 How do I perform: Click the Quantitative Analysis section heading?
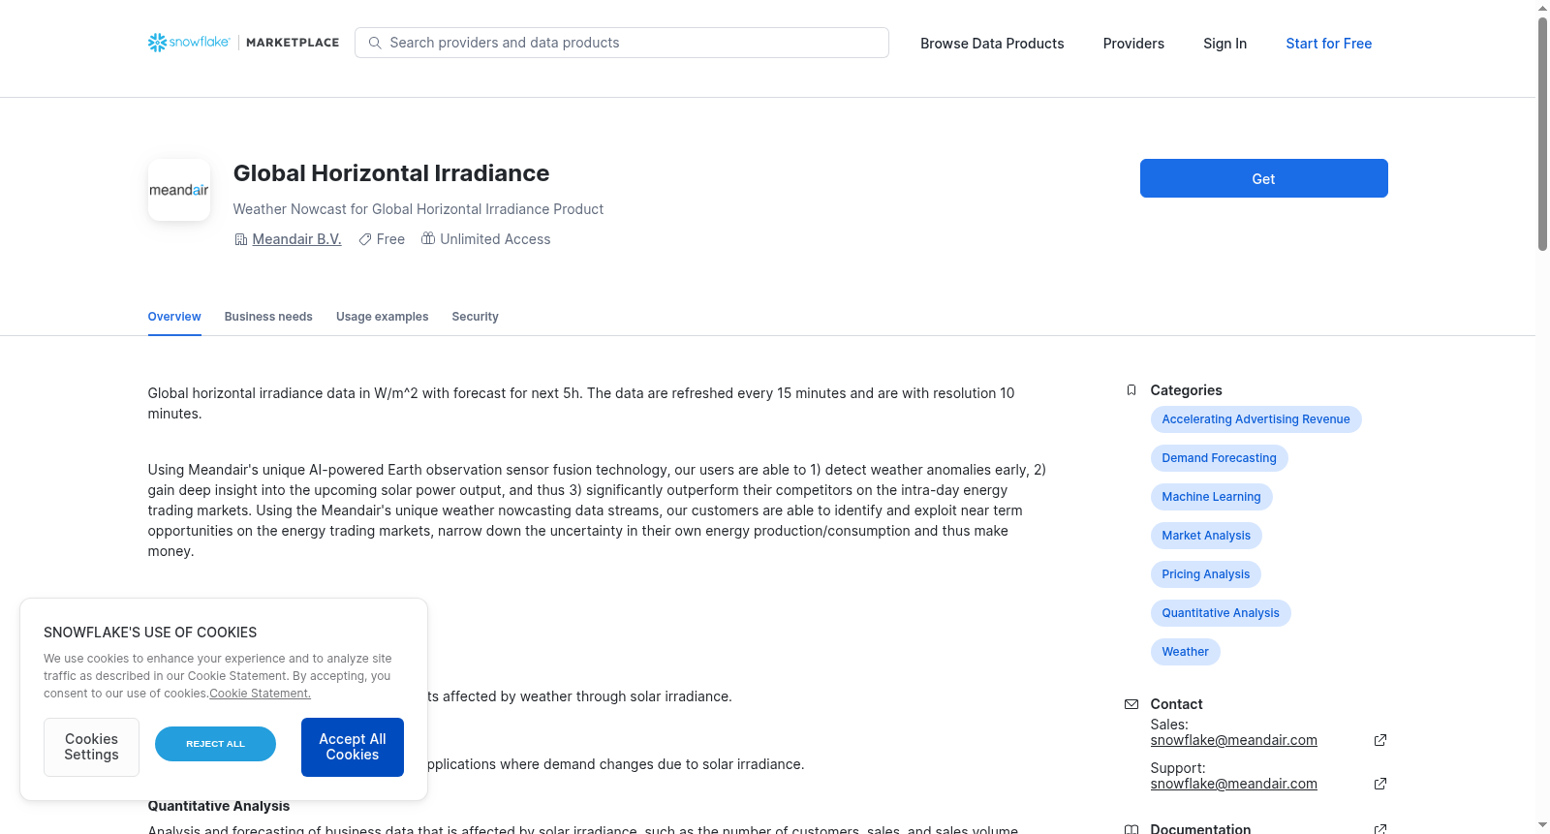(x=219, y=806)
